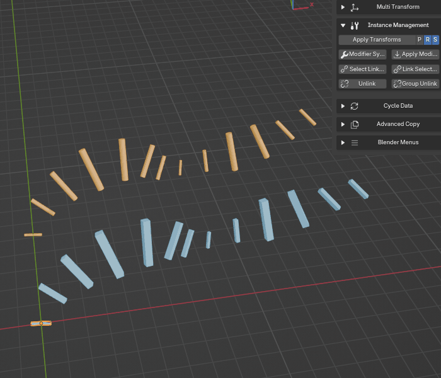Click the Blender Menus panel title
This screenshot has height=378, width=441.
[x=398, y=142]
